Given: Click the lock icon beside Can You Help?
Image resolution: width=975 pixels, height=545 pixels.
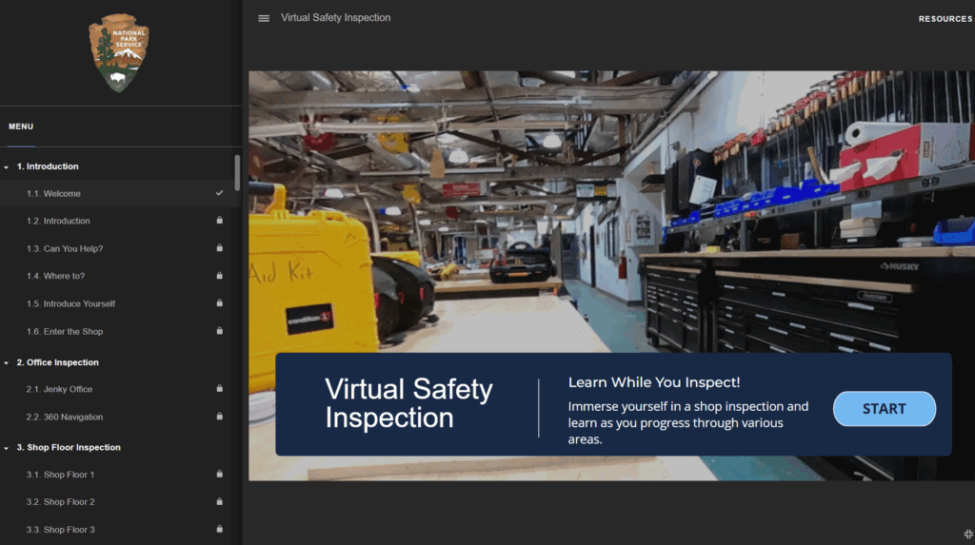Looking at the screenshot, I should pos(220,248).
